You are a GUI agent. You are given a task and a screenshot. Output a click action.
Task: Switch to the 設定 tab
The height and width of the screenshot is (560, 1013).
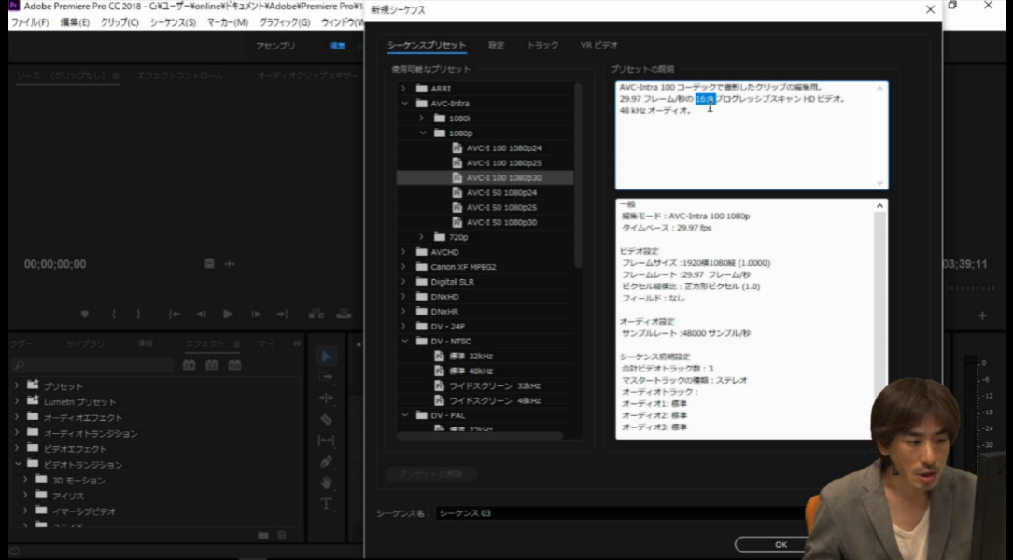[x=496, y=45]
